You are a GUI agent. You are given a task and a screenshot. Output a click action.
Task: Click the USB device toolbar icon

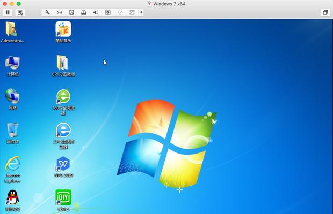[x=120, y=12]
